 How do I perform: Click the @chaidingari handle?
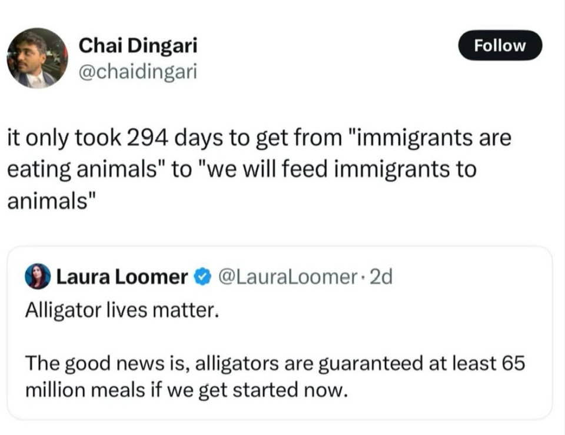click(x=136, y=72)
